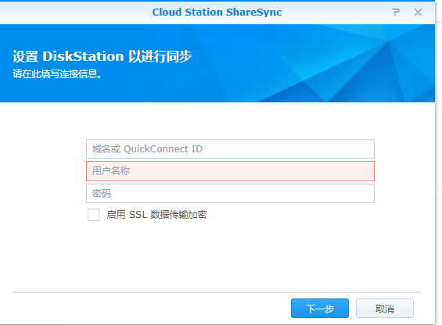Click the separator line above the buttons
The image size is (442, 325).
point(217,293)
